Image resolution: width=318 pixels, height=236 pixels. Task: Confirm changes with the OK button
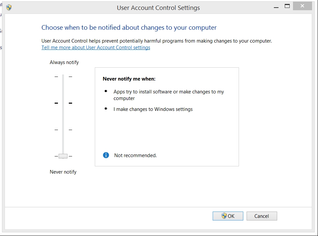[228, 216]
